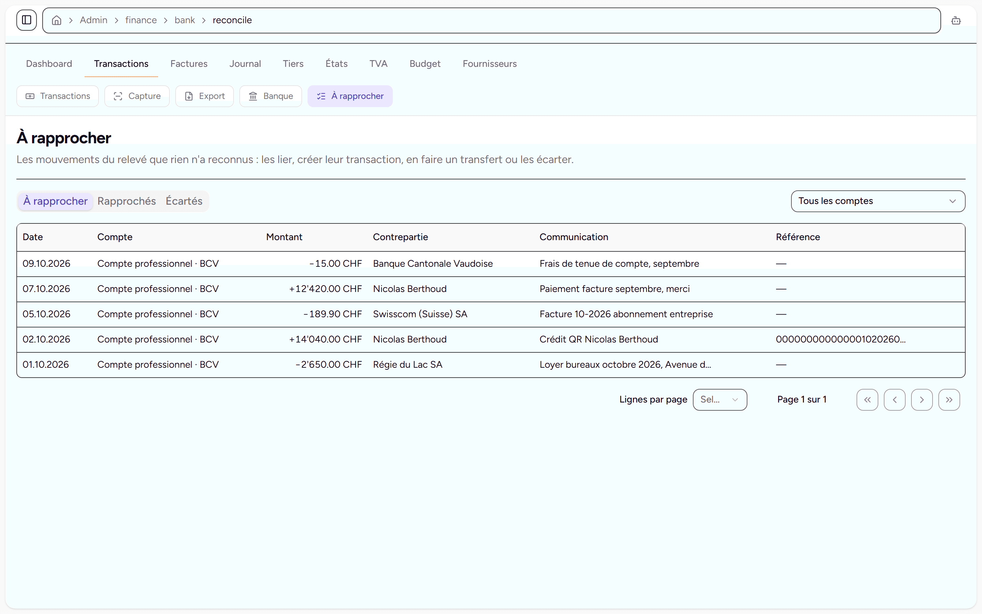Open the Lignes par page selector
Screen dimensions: 982x614
point(720,399)
